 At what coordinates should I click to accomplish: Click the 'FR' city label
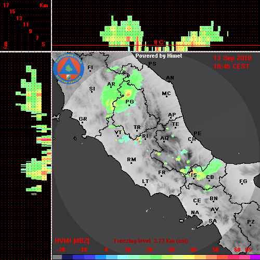[162, 173]
